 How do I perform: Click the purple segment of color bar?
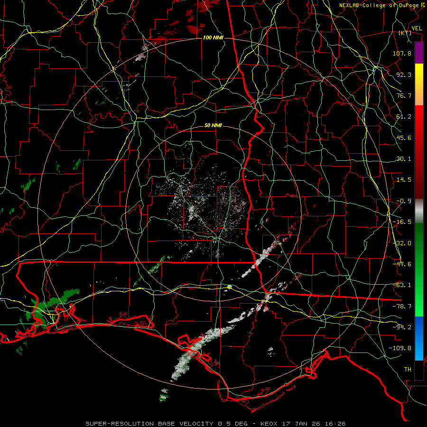tap(419, 53)
